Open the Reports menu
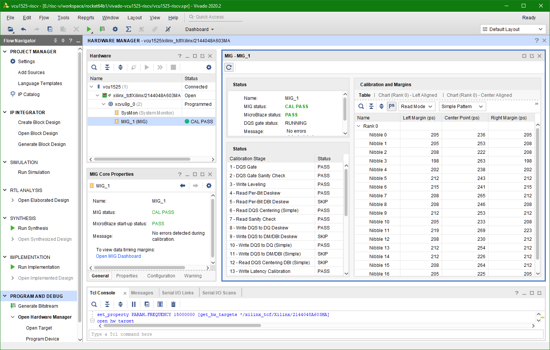The width and height of the screenshot is (550, 350). 86,18
